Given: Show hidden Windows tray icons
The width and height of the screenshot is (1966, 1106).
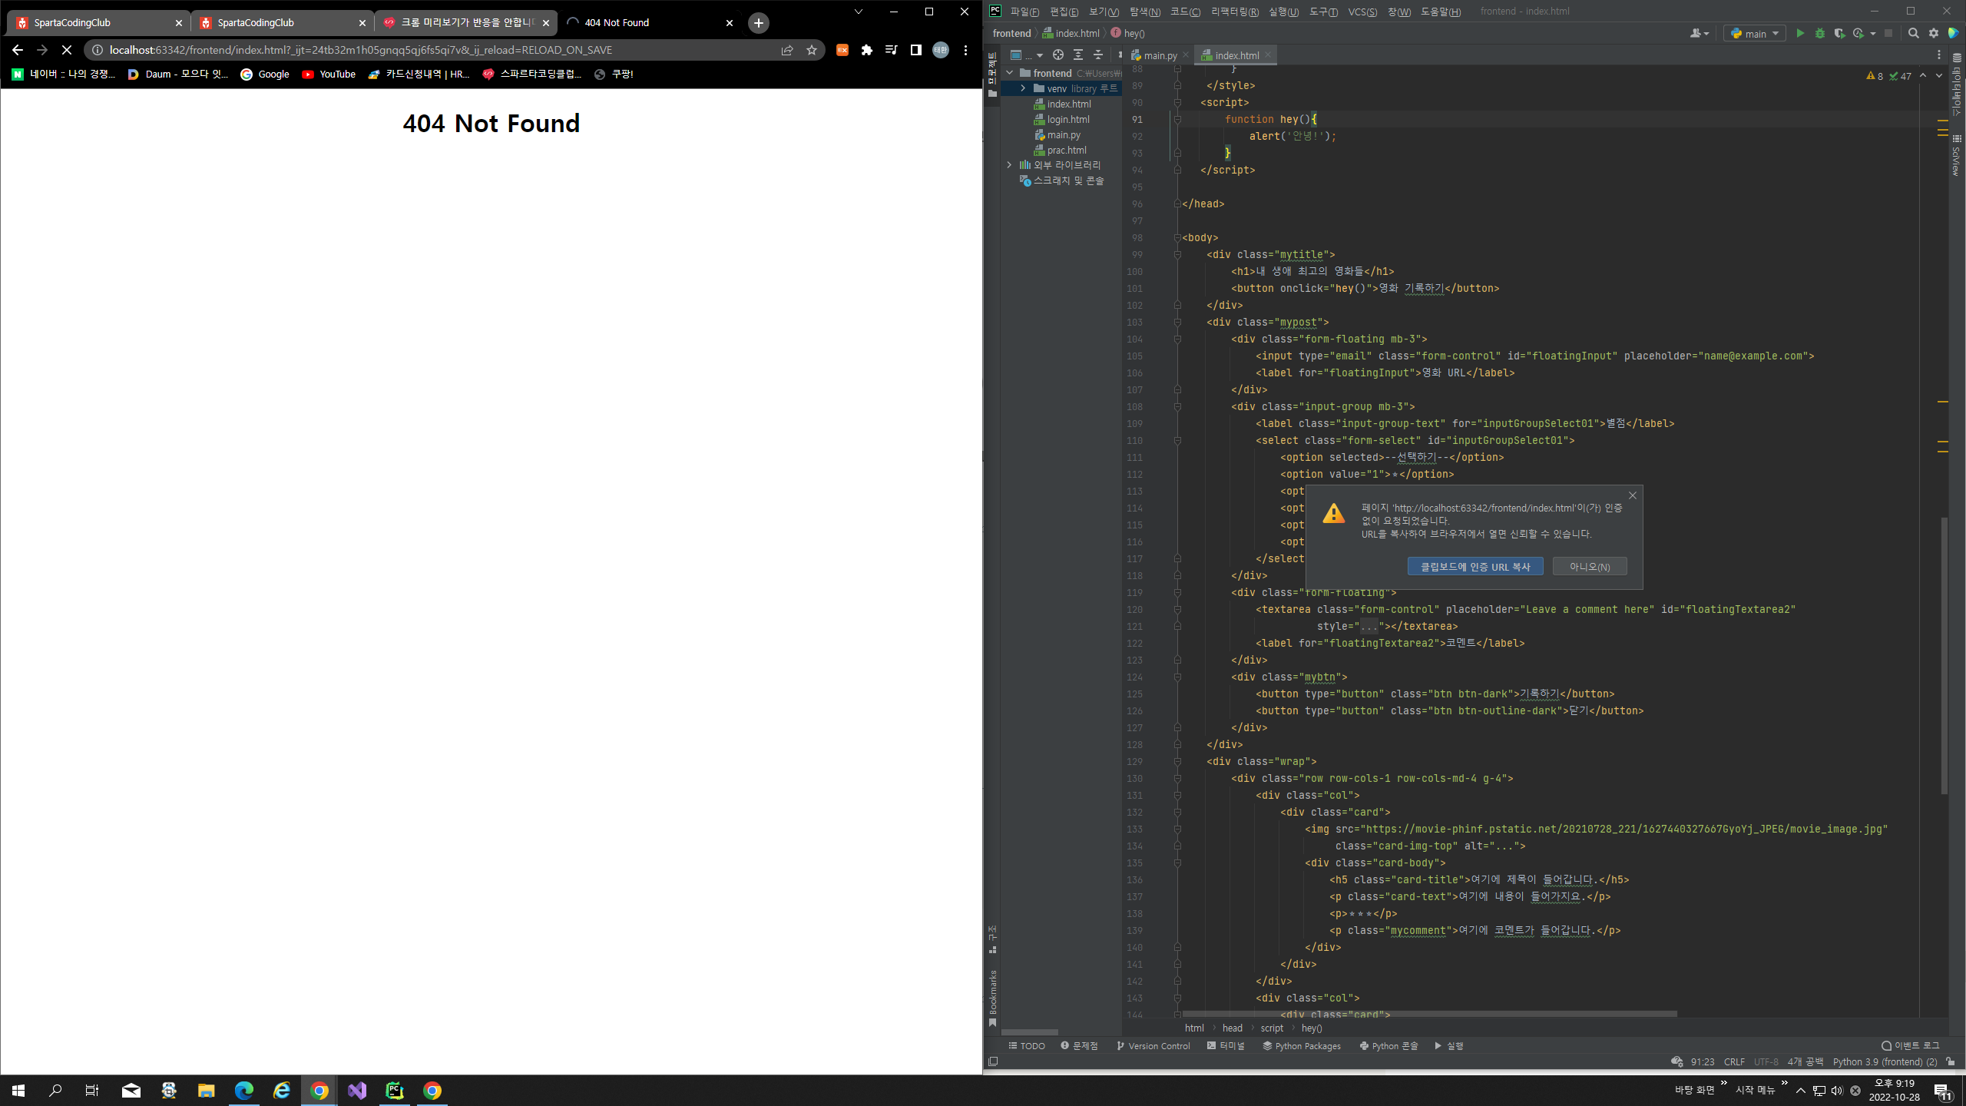Looking at the screenshot, I should [1801, 1091].
